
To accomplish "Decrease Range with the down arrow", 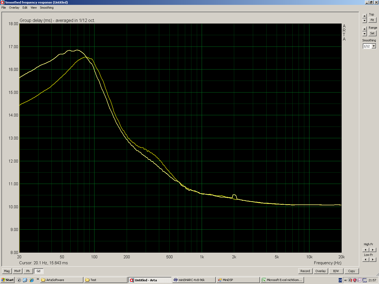I will tap(364, 34).
